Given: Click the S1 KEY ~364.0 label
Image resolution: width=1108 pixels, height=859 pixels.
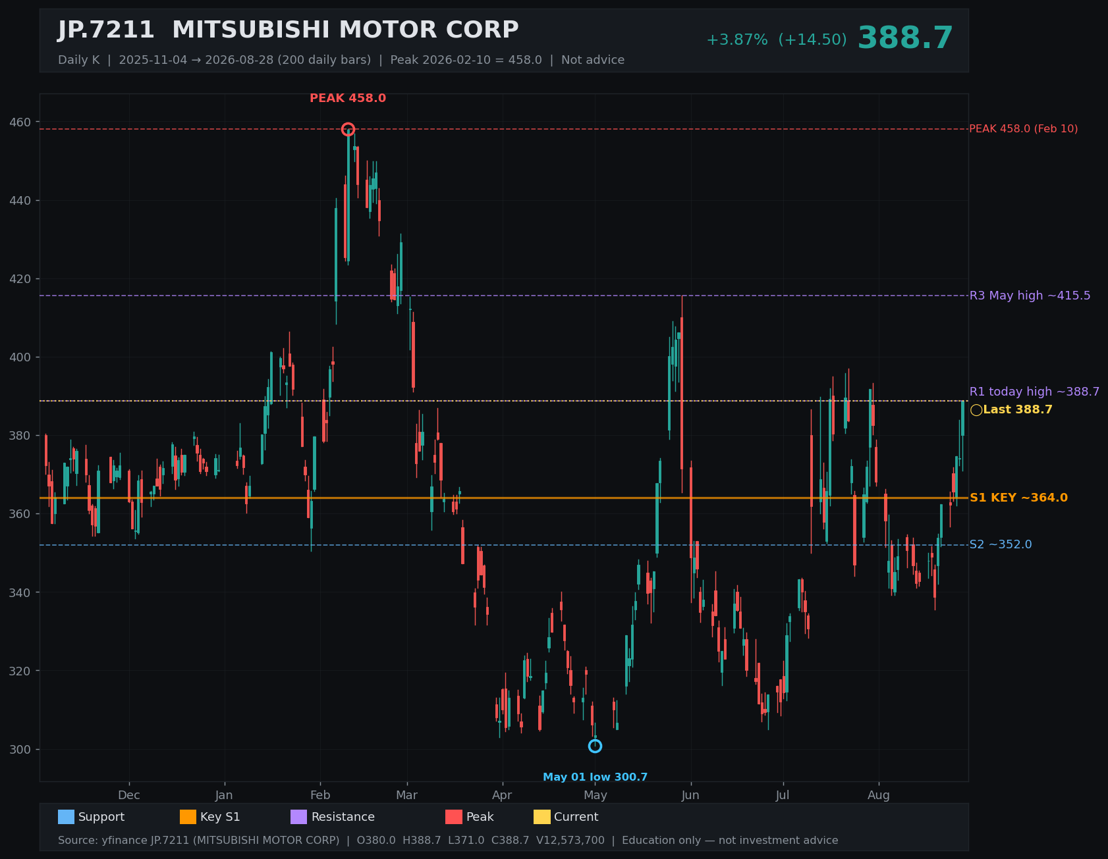Looking at the screenshot, I should 1018,498.
